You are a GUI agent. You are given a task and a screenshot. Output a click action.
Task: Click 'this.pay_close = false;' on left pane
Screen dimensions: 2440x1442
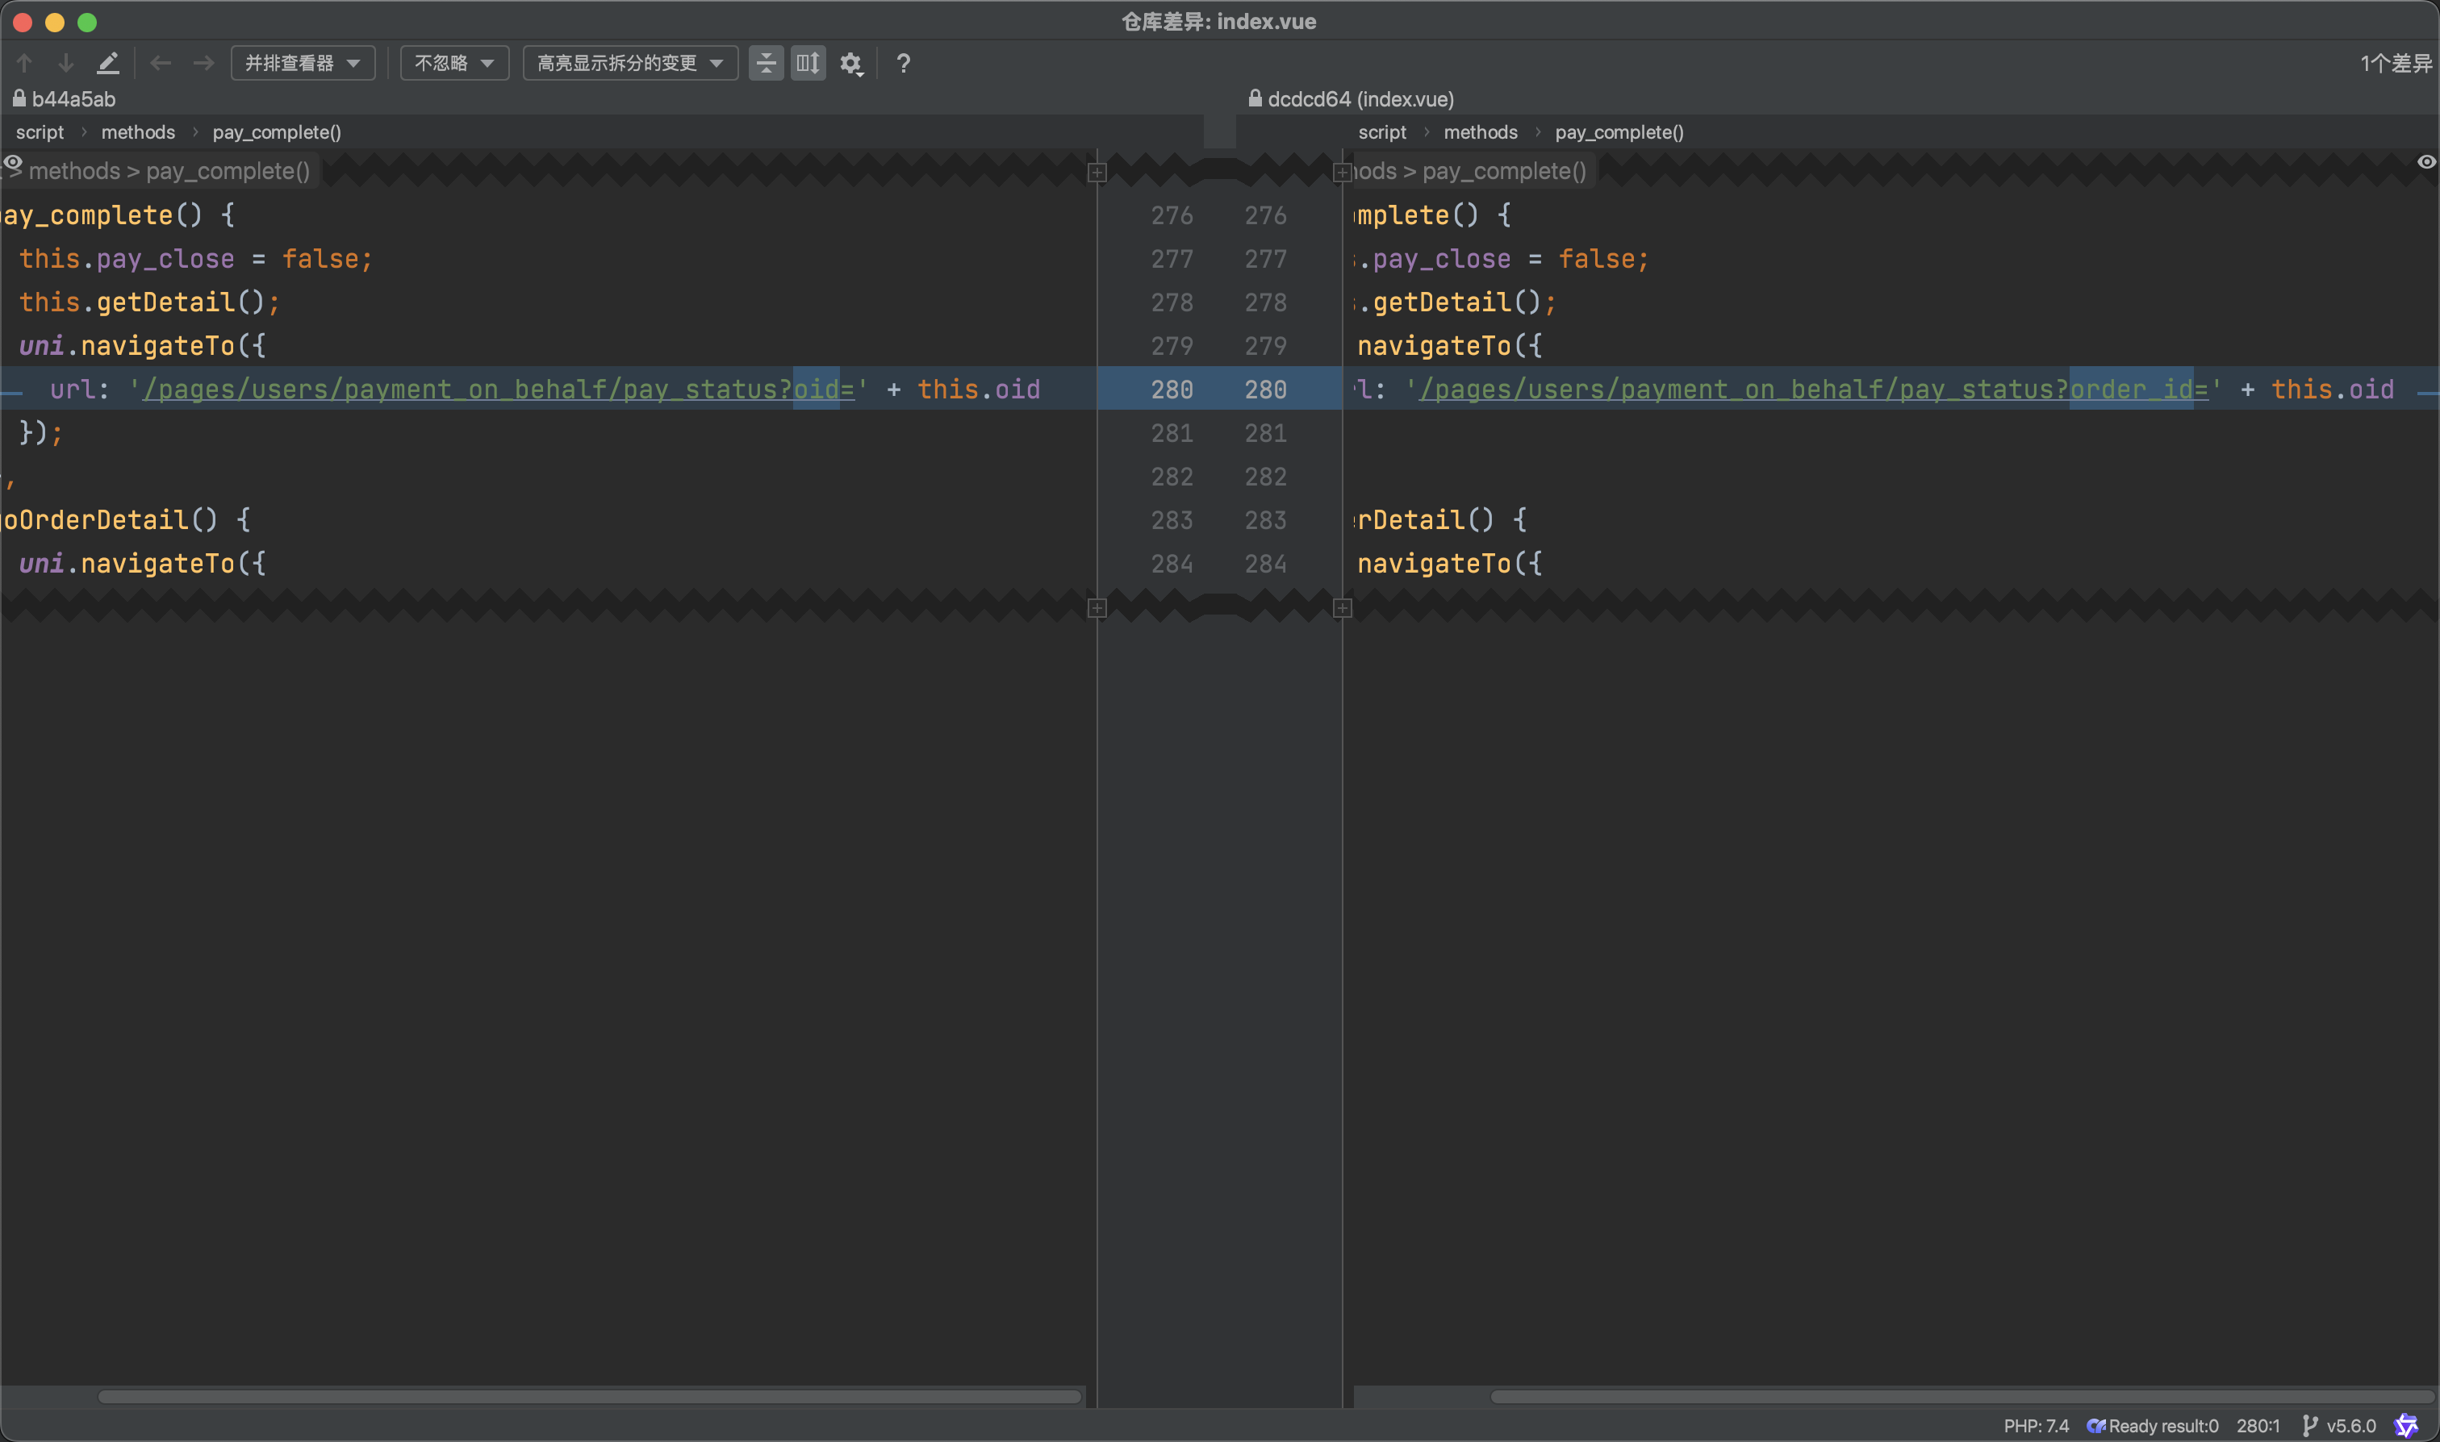[x=195, y=260]
